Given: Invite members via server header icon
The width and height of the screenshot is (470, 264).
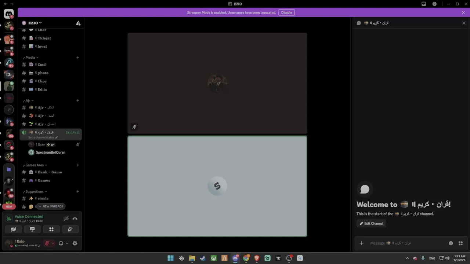Looking at the screenshot, I should pos(78,23).
